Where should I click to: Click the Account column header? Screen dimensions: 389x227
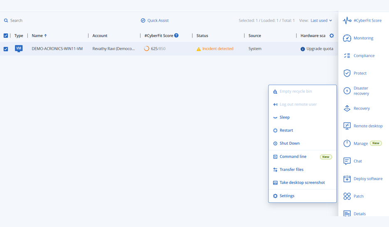100,35
